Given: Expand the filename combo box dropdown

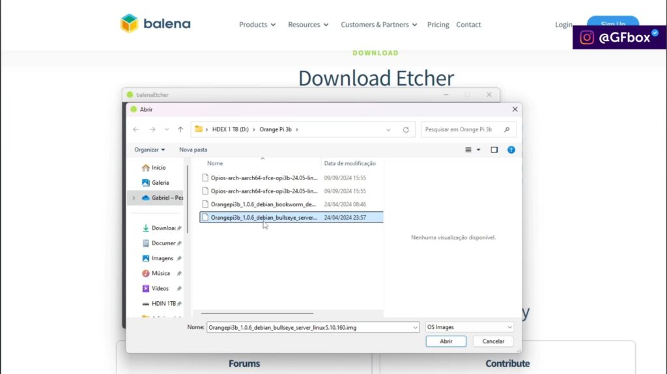Looking at the screenshot, I should coord(415,327).
